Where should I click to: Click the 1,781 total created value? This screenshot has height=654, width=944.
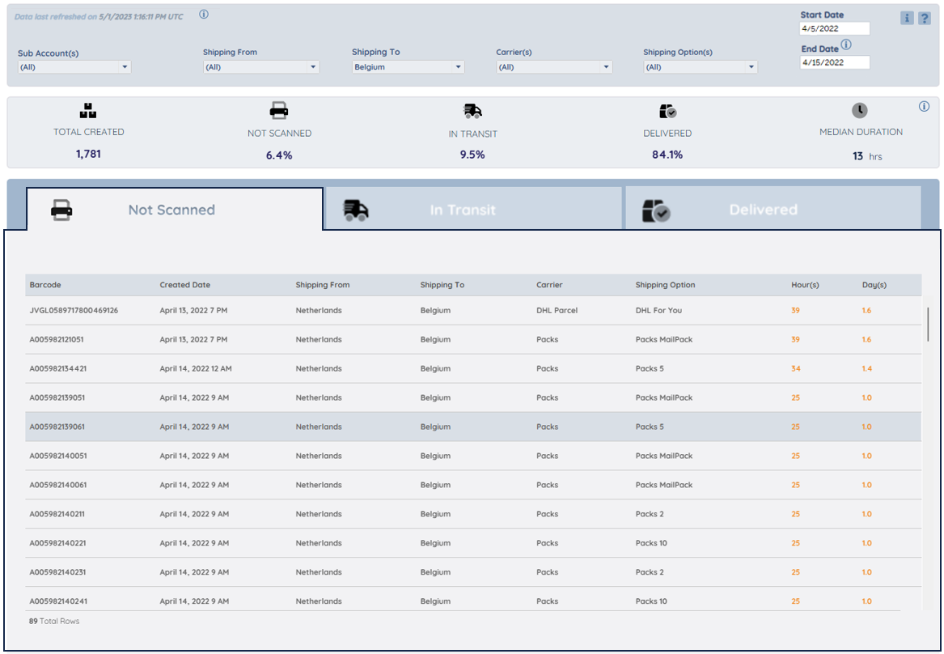[88, 154]
